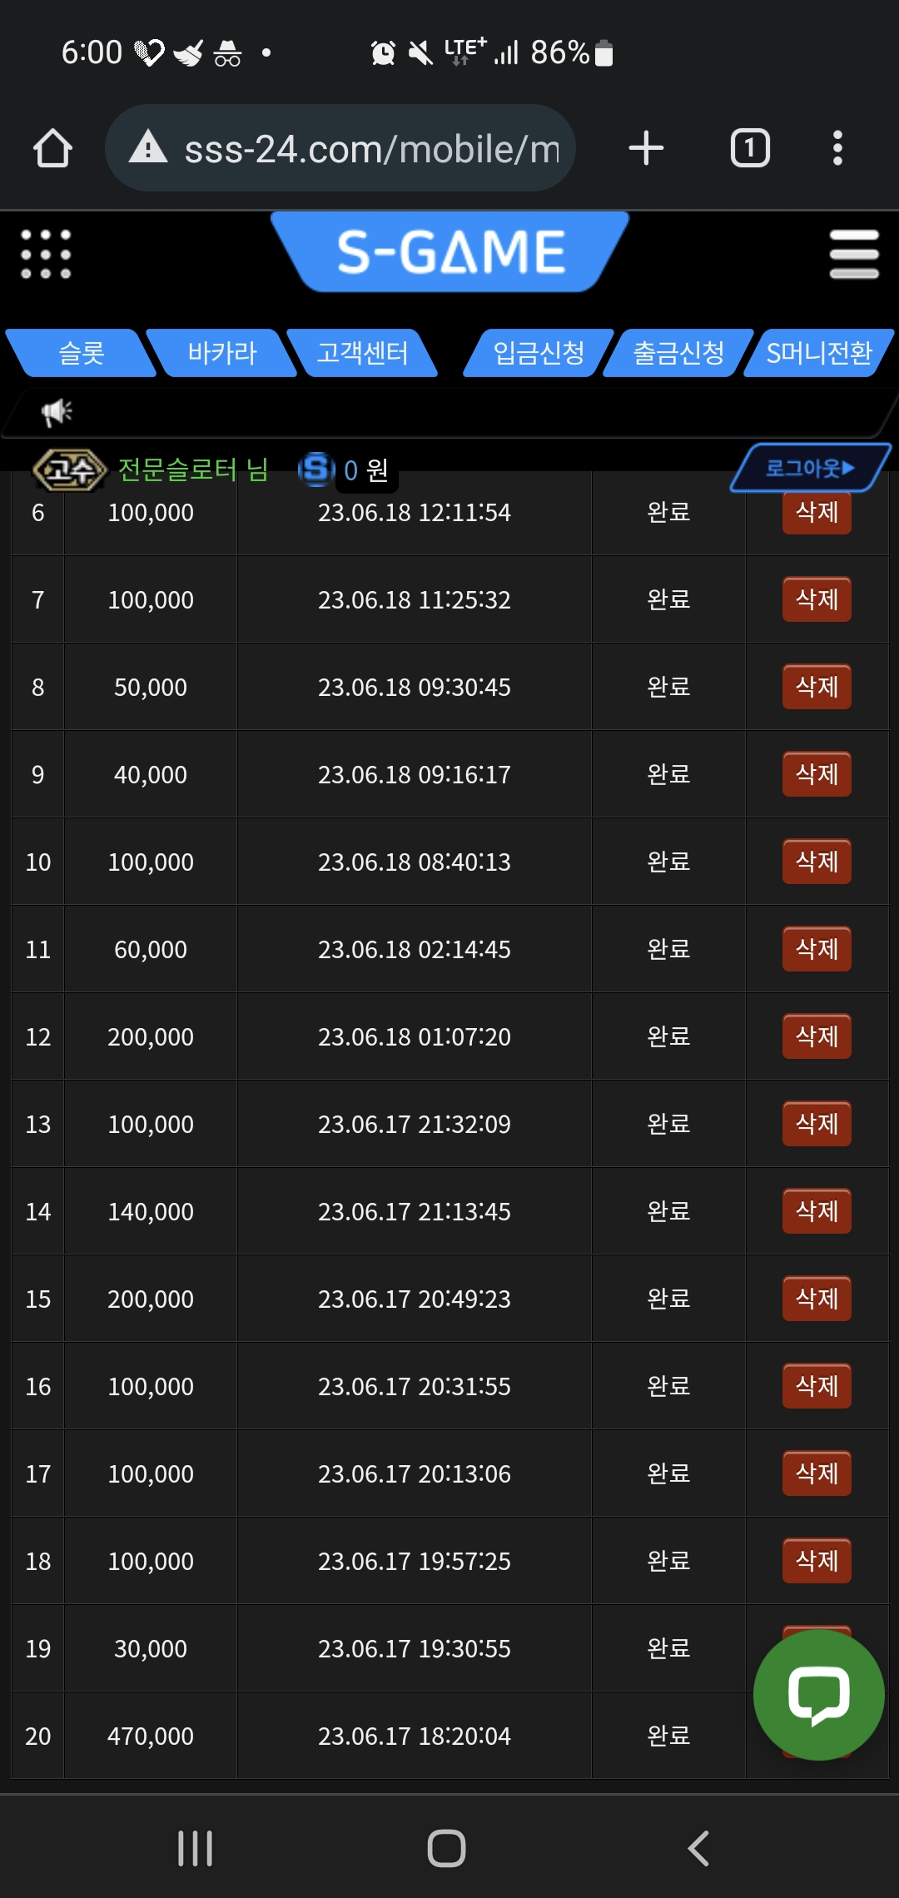Tap the sss-24.com address bar
The height and width of the screenshot is (1898, 899).
pos(340,148)
